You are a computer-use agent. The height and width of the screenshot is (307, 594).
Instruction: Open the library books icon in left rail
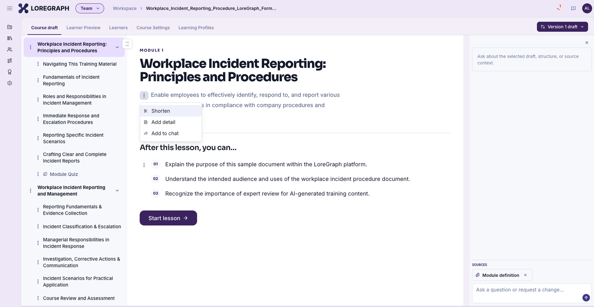point(9,38)
